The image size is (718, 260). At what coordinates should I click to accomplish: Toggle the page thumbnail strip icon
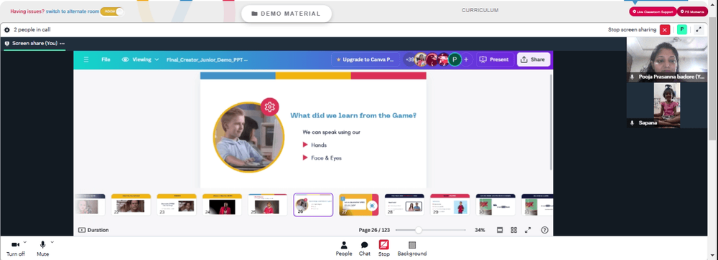tap(500, 230)
